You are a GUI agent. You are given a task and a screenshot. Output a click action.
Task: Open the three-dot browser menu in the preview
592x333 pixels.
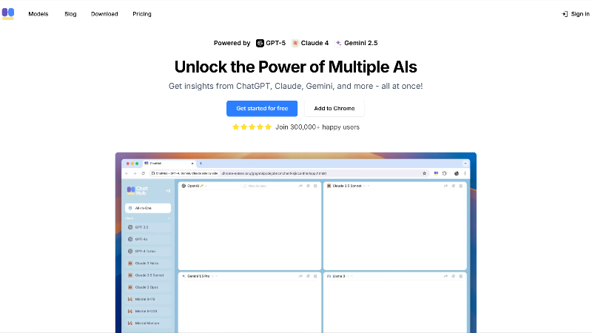(x=465, y=173)
